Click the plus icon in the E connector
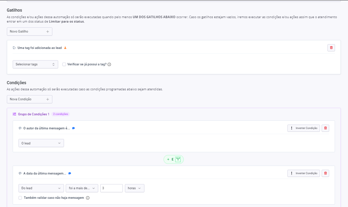Image resolution: width=348 pixels, height=207 pixels. click(x=168, y=159)
